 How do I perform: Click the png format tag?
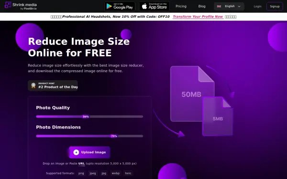(81, 173)
